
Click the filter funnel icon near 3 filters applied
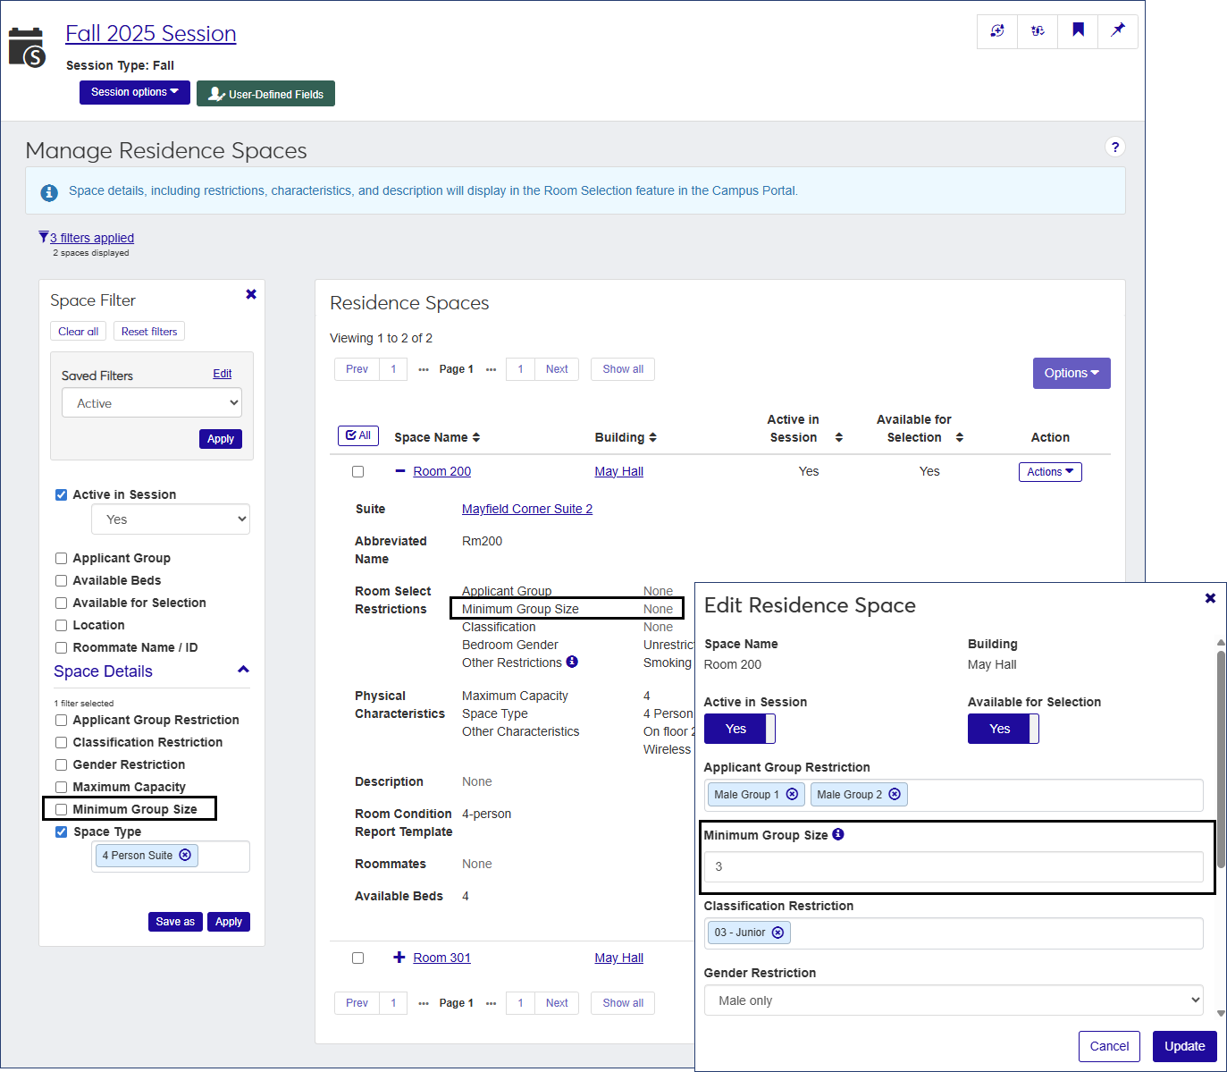[x=44, y=236]
